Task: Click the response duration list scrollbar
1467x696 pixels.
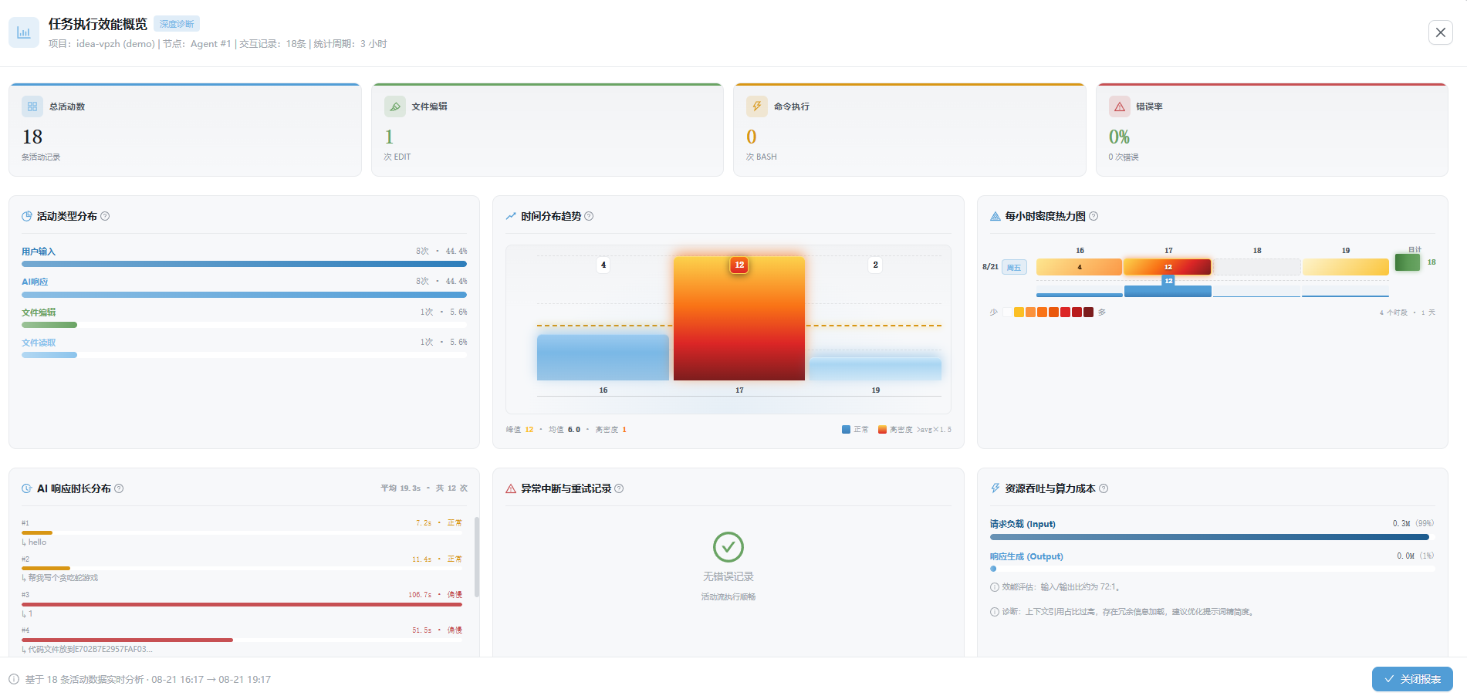Action: (477, 557)
